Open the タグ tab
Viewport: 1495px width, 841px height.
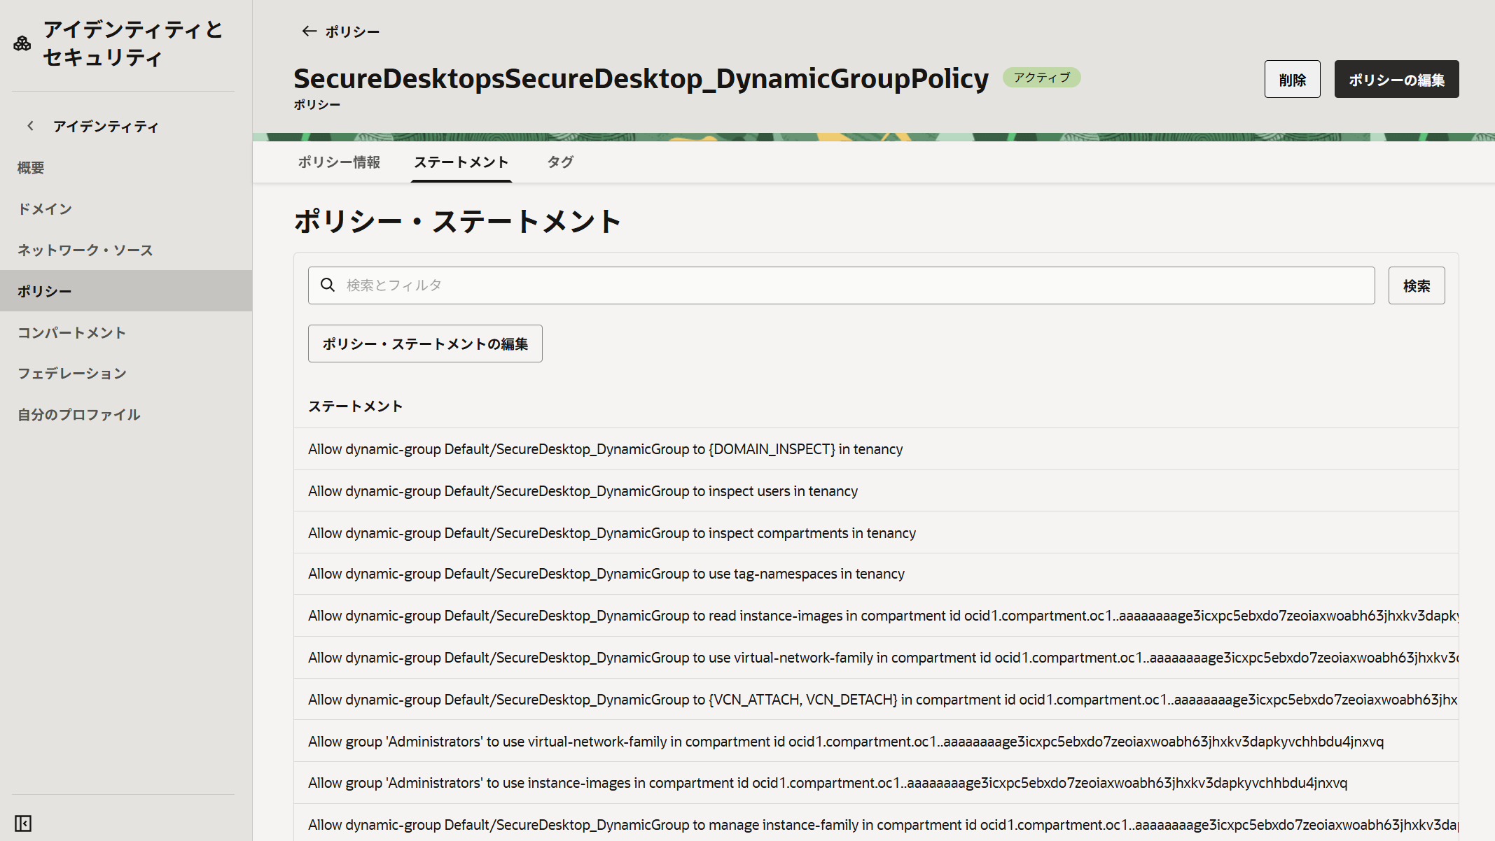(x=559, y=162)
